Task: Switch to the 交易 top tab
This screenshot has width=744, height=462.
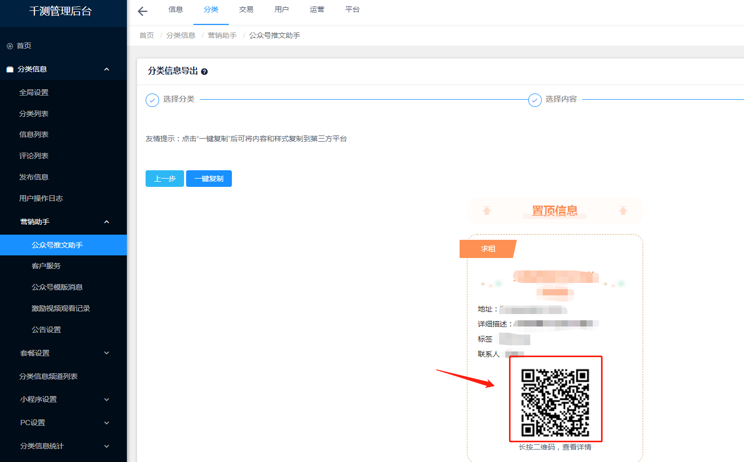Action: 246,10
